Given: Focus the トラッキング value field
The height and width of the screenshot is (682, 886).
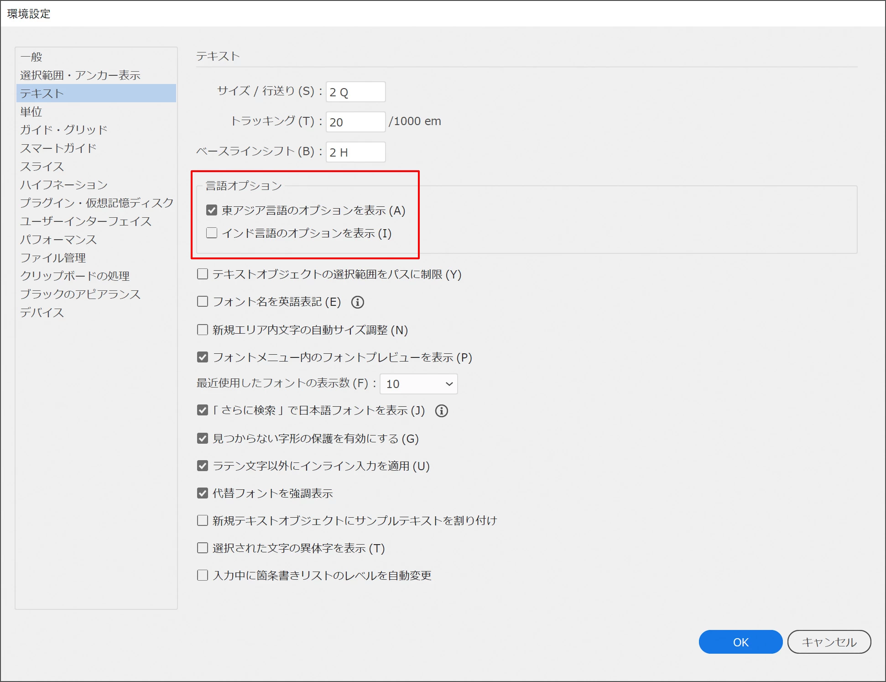Looking at the screenshot, I should tap(355, 122).
